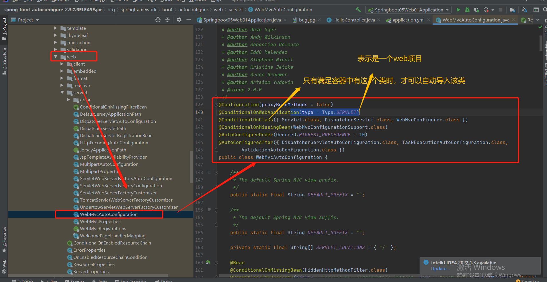Expand the error folder

coord(69,100)
